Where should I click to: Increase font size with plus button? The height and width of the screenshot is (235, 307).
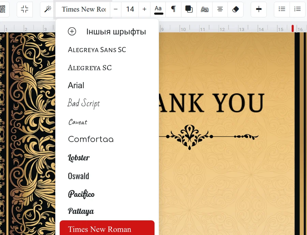pos(145,9)
